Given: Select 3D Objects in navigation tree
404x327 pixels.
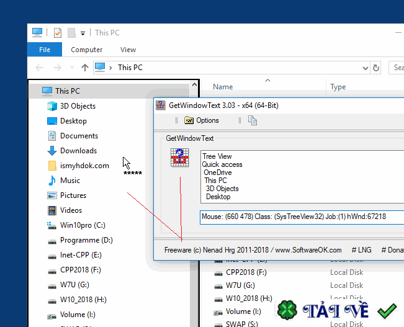Looking at the screenshot, I should [78, 106].
